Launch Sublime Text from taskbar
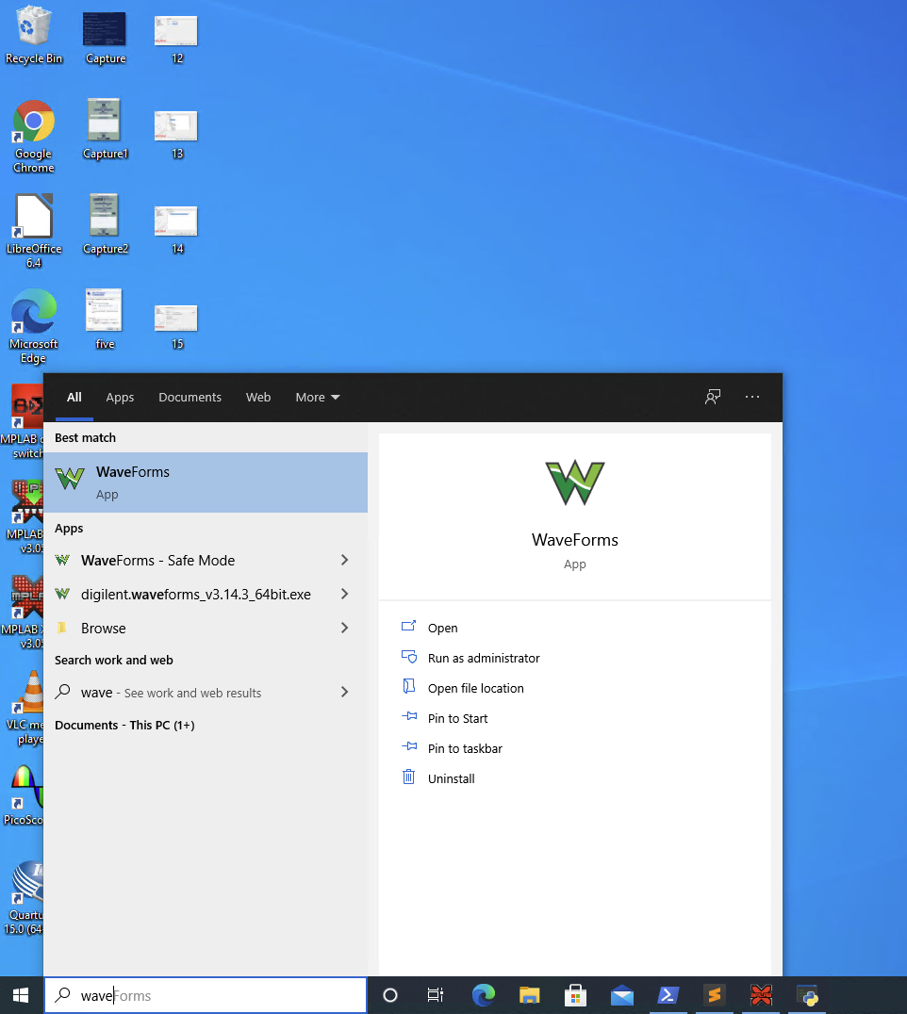Screen dimensions: 907x1014 715,995
